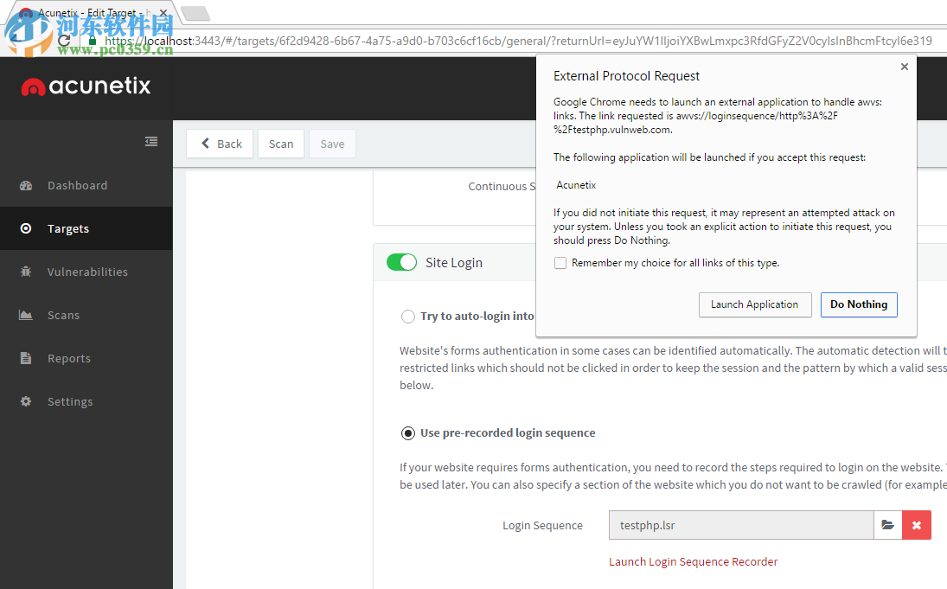Open the Scans menu item
Screen dimensions: 947x589
86,315
